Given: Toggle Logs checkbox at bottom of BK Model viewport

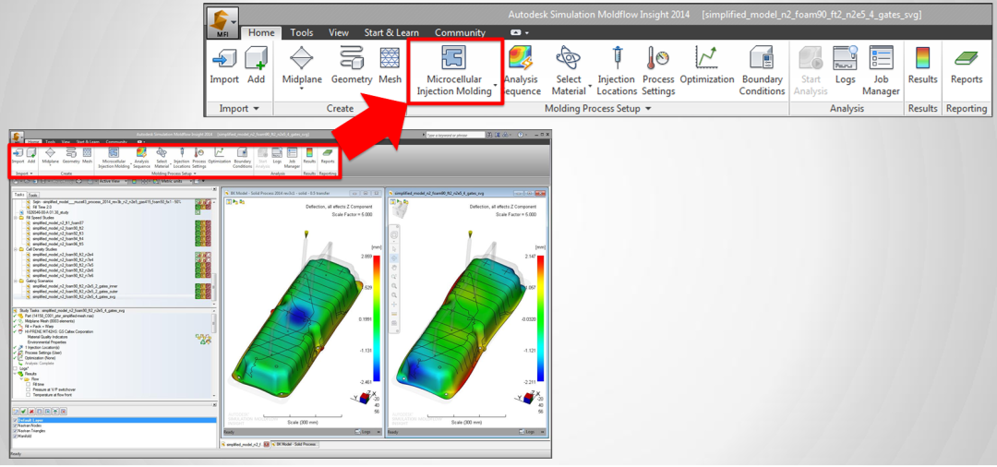Looking at the screenshot, I should (358, 431).
